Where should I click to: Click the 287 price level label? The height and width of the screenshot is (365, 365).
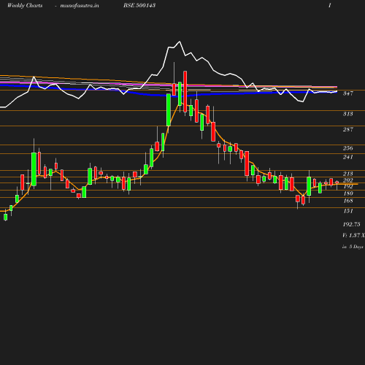tap(348, 129)
